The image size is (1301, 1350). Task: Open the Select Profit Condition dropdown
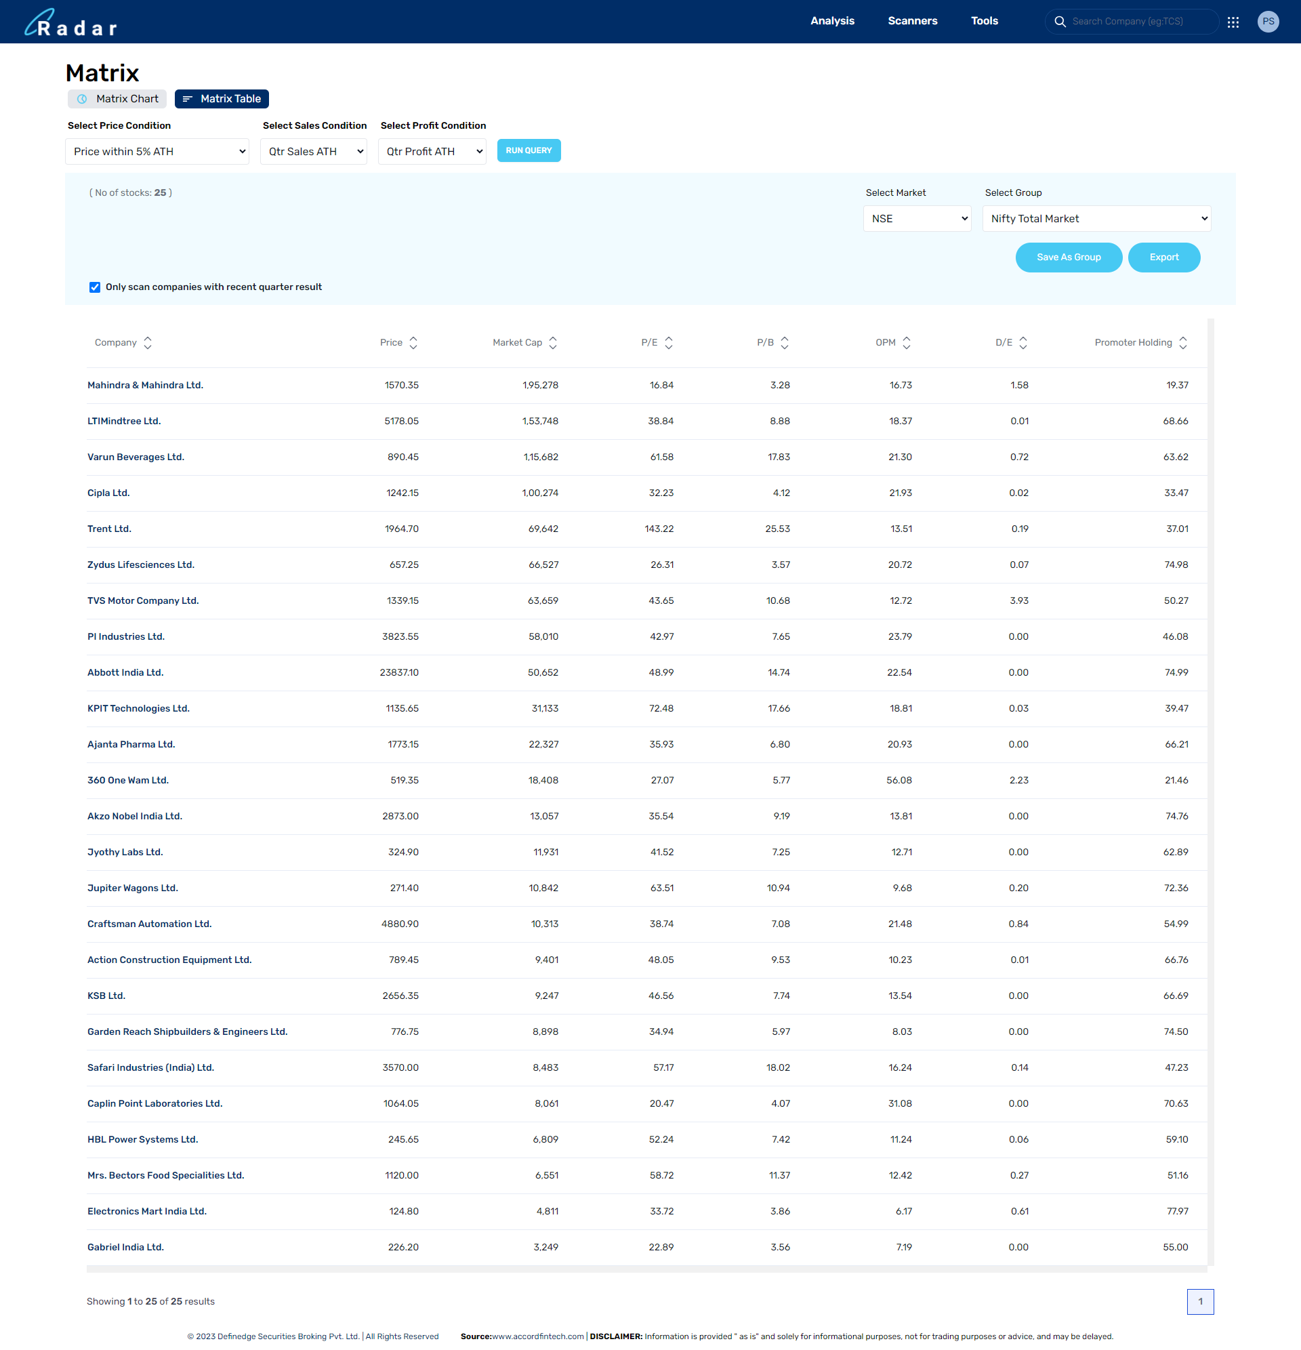coord(432,152)
